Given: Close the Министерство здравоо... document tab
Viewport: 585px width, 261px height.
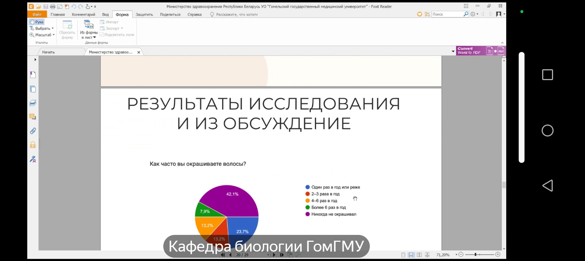Looking at the screenshot, I should pyautogui.click(x=139, y=52).
